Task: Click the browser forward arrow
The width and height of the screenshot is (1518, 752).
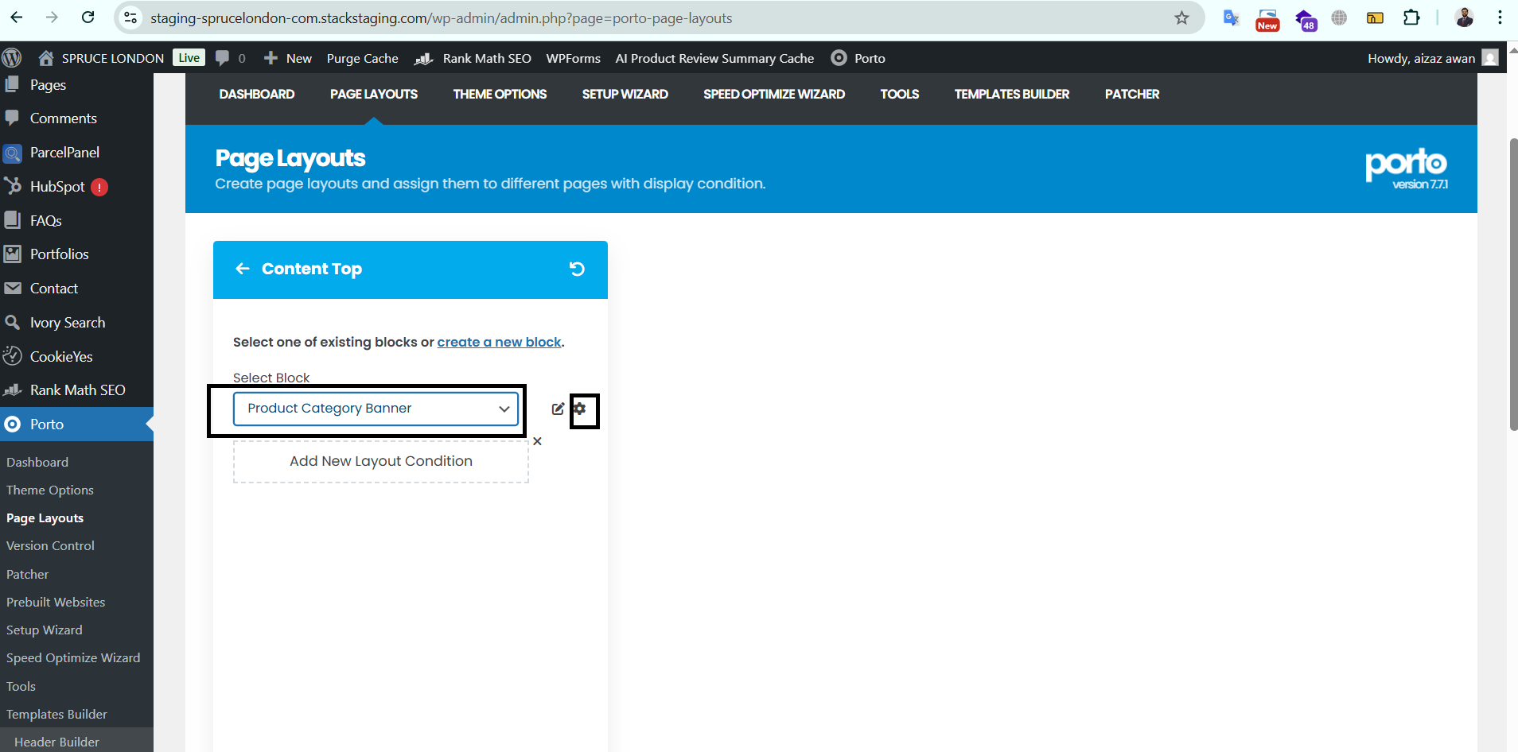Action: coord(53,17)
